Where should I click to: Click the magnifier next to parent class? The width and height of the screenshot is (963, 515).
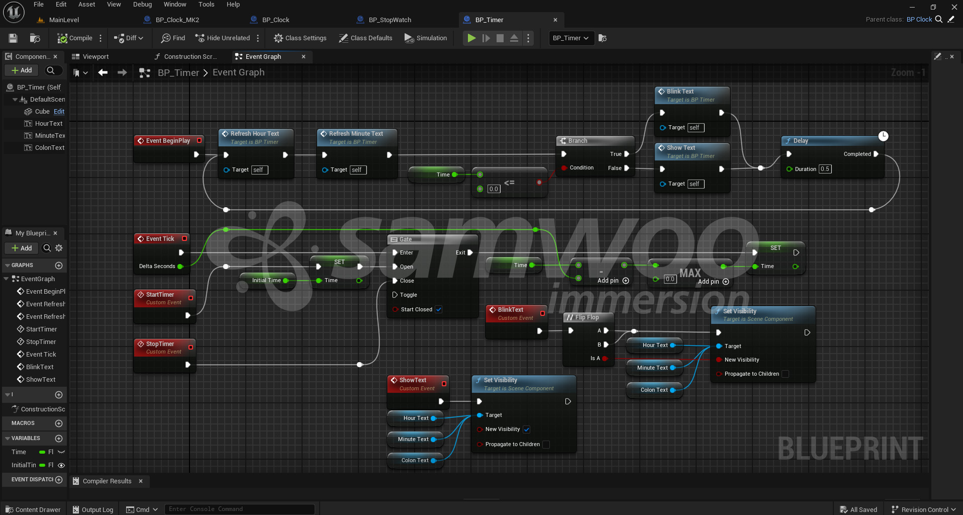pos(938,20)
